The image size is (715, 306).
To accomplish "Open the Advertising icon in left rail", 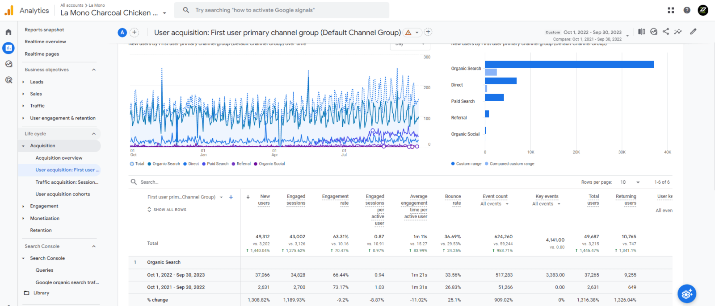I will click(x=8, y=80).
